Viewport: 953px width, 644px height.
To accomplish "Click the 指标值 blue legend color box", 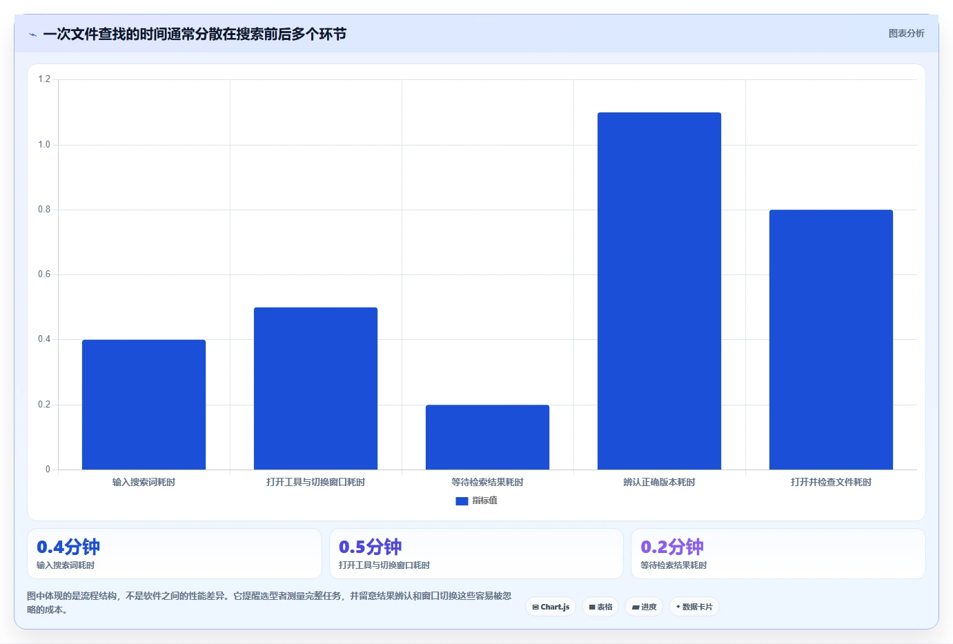I will 462,501.
